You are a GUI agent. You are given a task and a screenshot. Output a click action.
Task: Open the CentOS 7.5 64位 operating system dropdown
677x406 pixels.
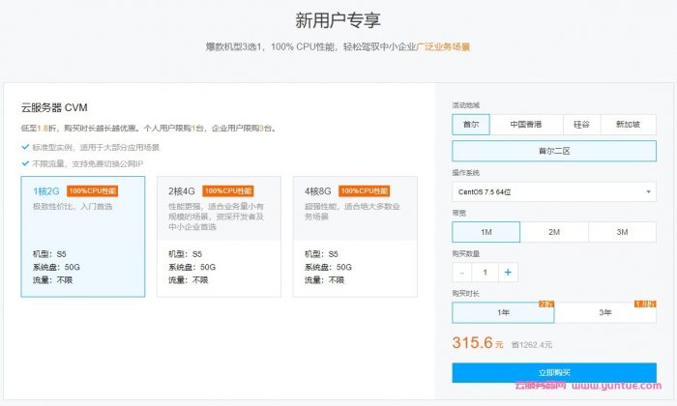pos(553,192)
